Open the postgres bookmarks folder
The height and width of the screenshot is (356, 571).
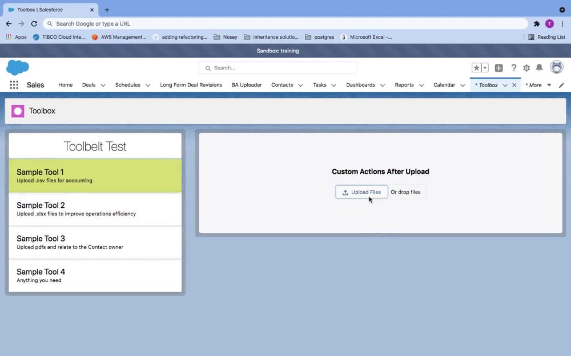tap(319, 37)
